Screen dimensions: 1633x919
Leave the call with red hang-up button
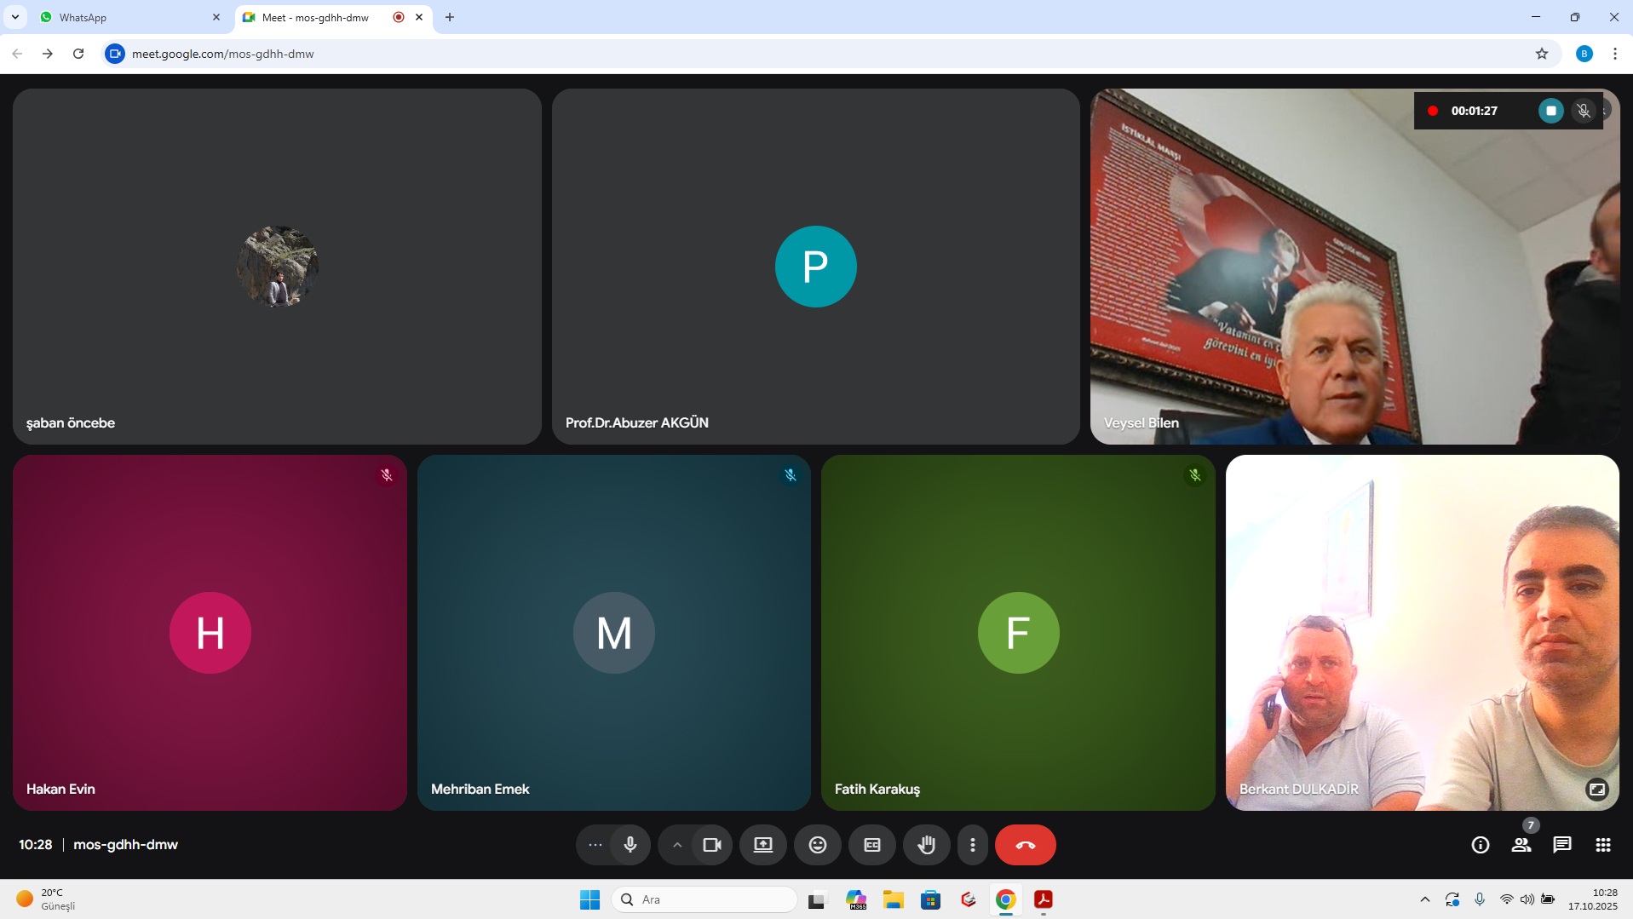(1026, 845)
